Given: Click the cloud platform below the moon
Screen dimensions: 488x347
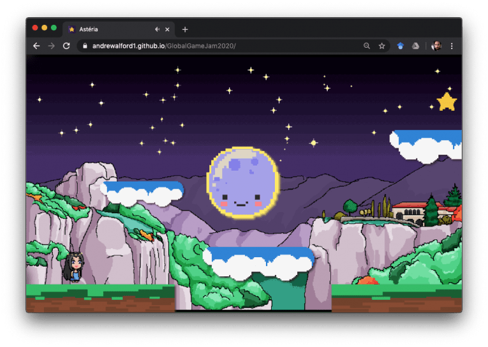Looking at the screenshot, I should pos(259,262).
